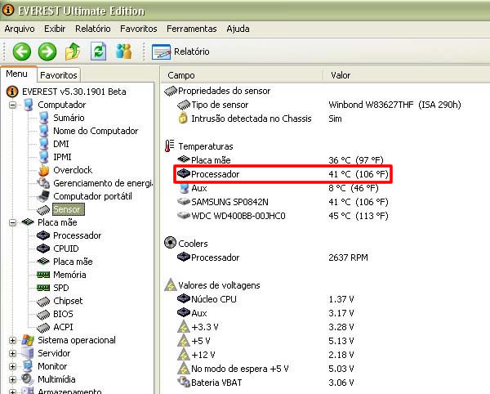Click the refresh toolbar icon
Screen dimensions: 490x394
point(99,51)
